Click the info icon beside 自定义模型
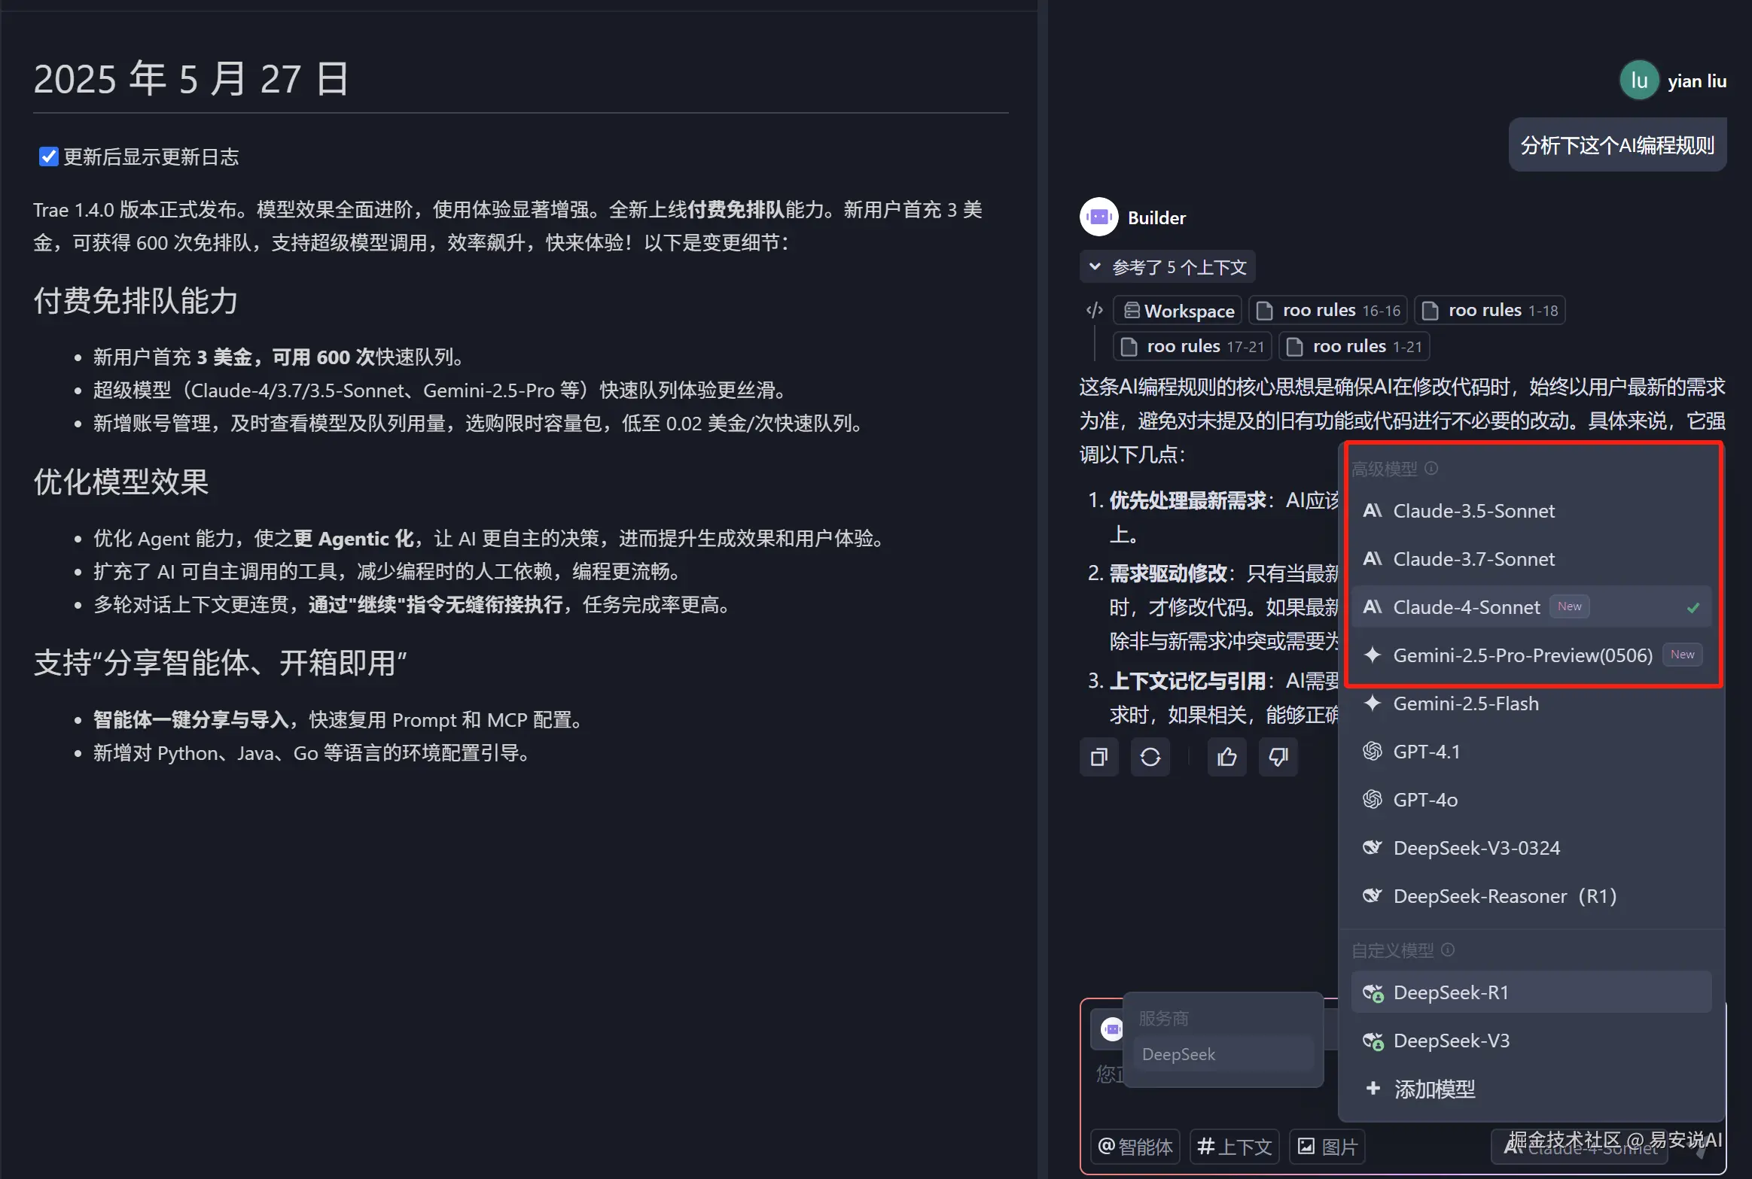The height and width of the screenshot is (1179, 1752). click(x=1447, y=950)
